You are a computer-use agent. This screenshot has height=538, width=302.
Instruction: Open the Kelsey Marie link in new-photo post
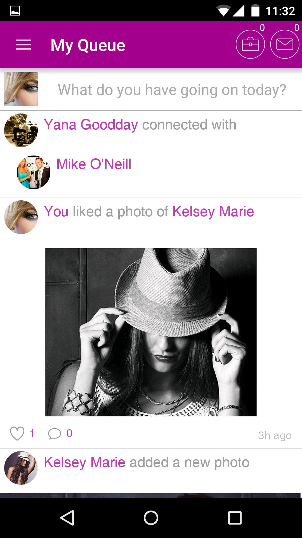(85, 462)
